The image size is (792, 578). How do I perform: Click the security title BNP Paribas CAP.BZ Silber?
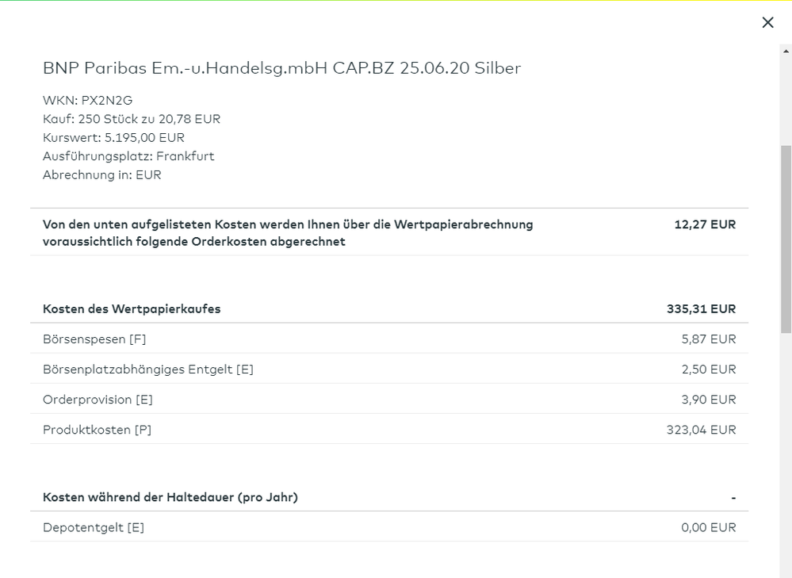[x=281, y=68]
